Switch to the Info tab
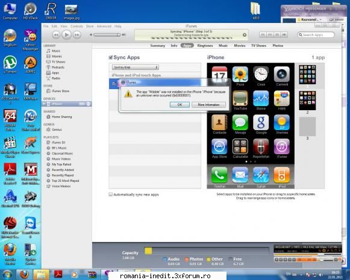350x280 pixels. click(174, 46)
